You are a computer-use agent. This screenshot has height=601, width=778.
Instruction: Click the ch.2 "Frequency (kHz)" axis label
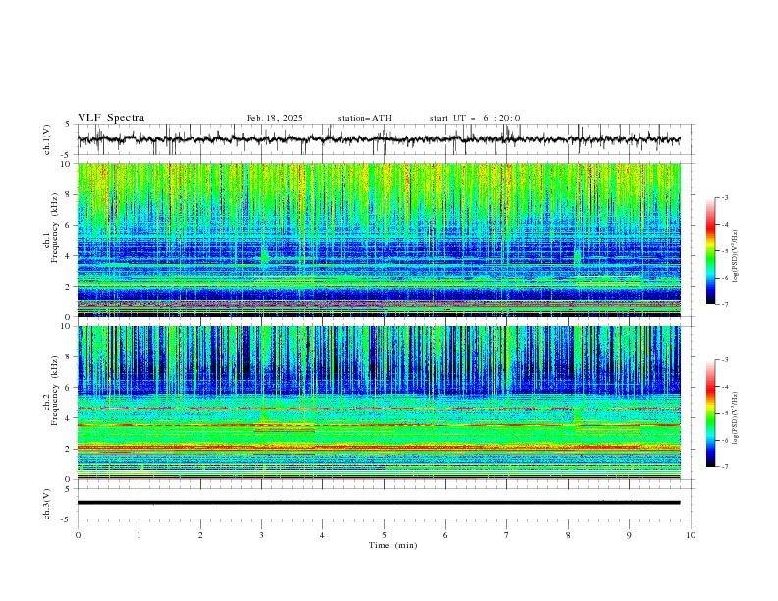[x=55, y=391]
